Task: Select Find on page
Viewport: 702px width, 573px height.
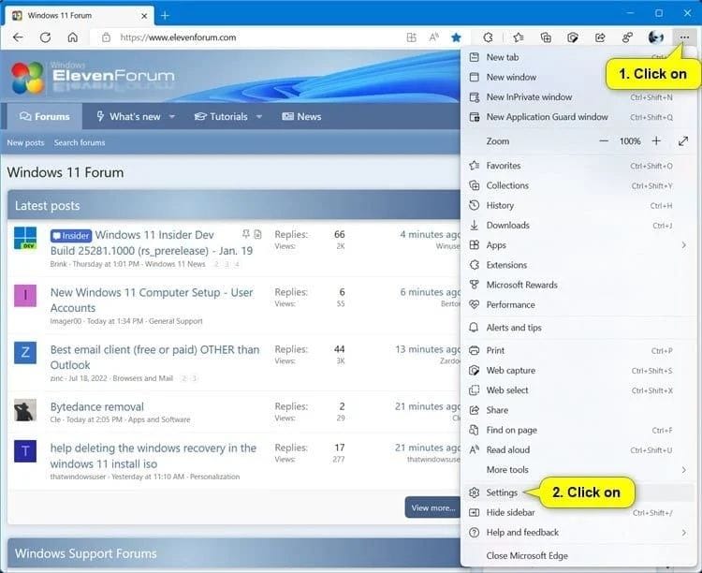Action: coord(578,430)
